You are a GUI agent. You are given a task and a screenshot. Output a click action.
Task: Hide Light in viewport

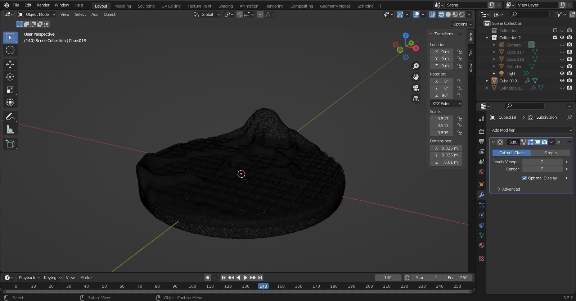(x=562, y=74)
